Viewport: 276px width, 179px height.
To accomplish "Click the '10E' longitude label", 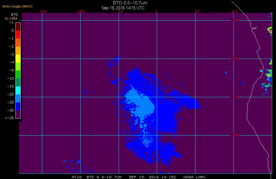I will [x=235, y=11].
